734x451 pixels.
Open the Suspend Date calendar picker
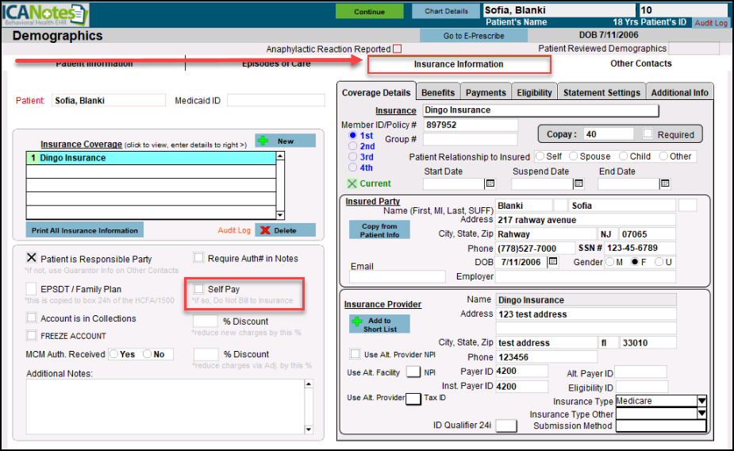click(579, 183)
